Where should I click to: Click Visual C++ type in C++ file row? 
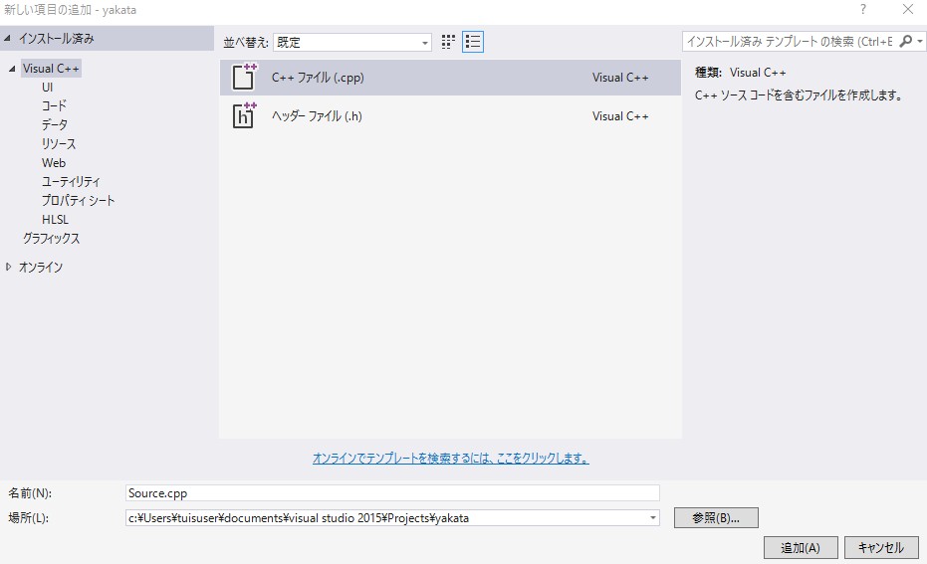point(620,78)
